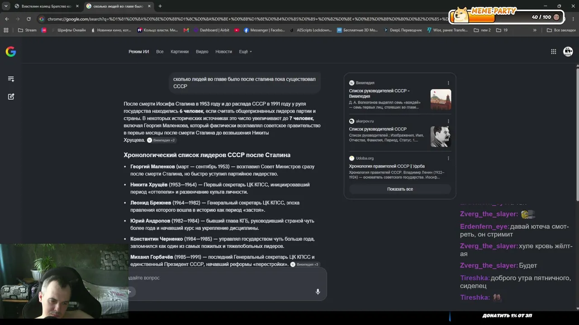Viewport: 579px width, 325px height.
Task: Open more options for Wikipedia source card
Action: click(x=448, y=83)
